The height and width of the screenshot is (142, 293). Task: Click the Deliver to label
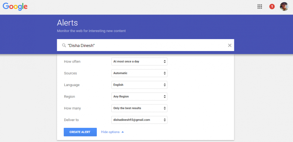[x=71, y=120]
